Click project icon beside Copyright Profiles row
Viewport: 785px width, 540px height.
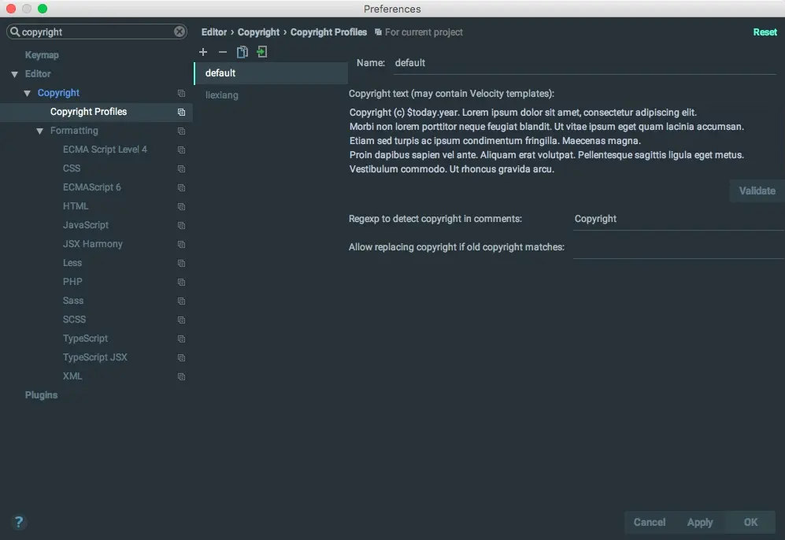pos(181,112)
